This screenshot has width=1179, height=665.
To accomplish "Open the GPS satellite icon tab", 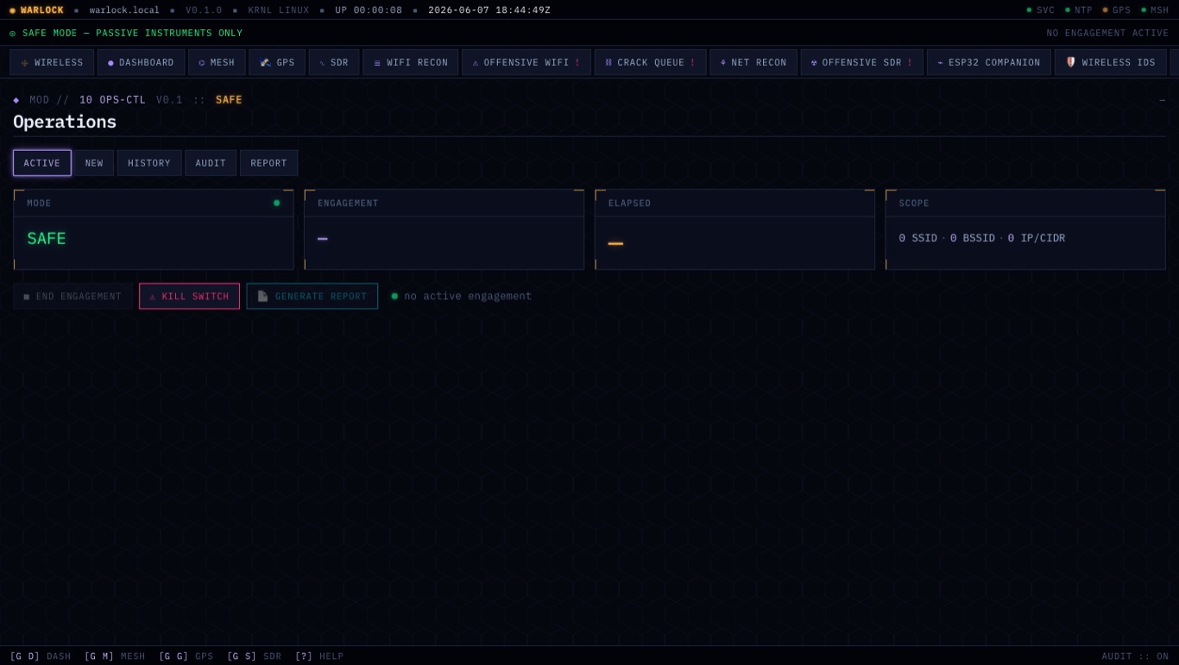I will coord(266,63).
